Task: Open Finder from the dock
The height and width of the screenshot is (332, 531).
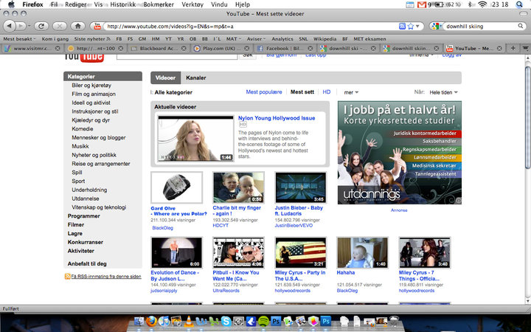Action: click(139, 321)
